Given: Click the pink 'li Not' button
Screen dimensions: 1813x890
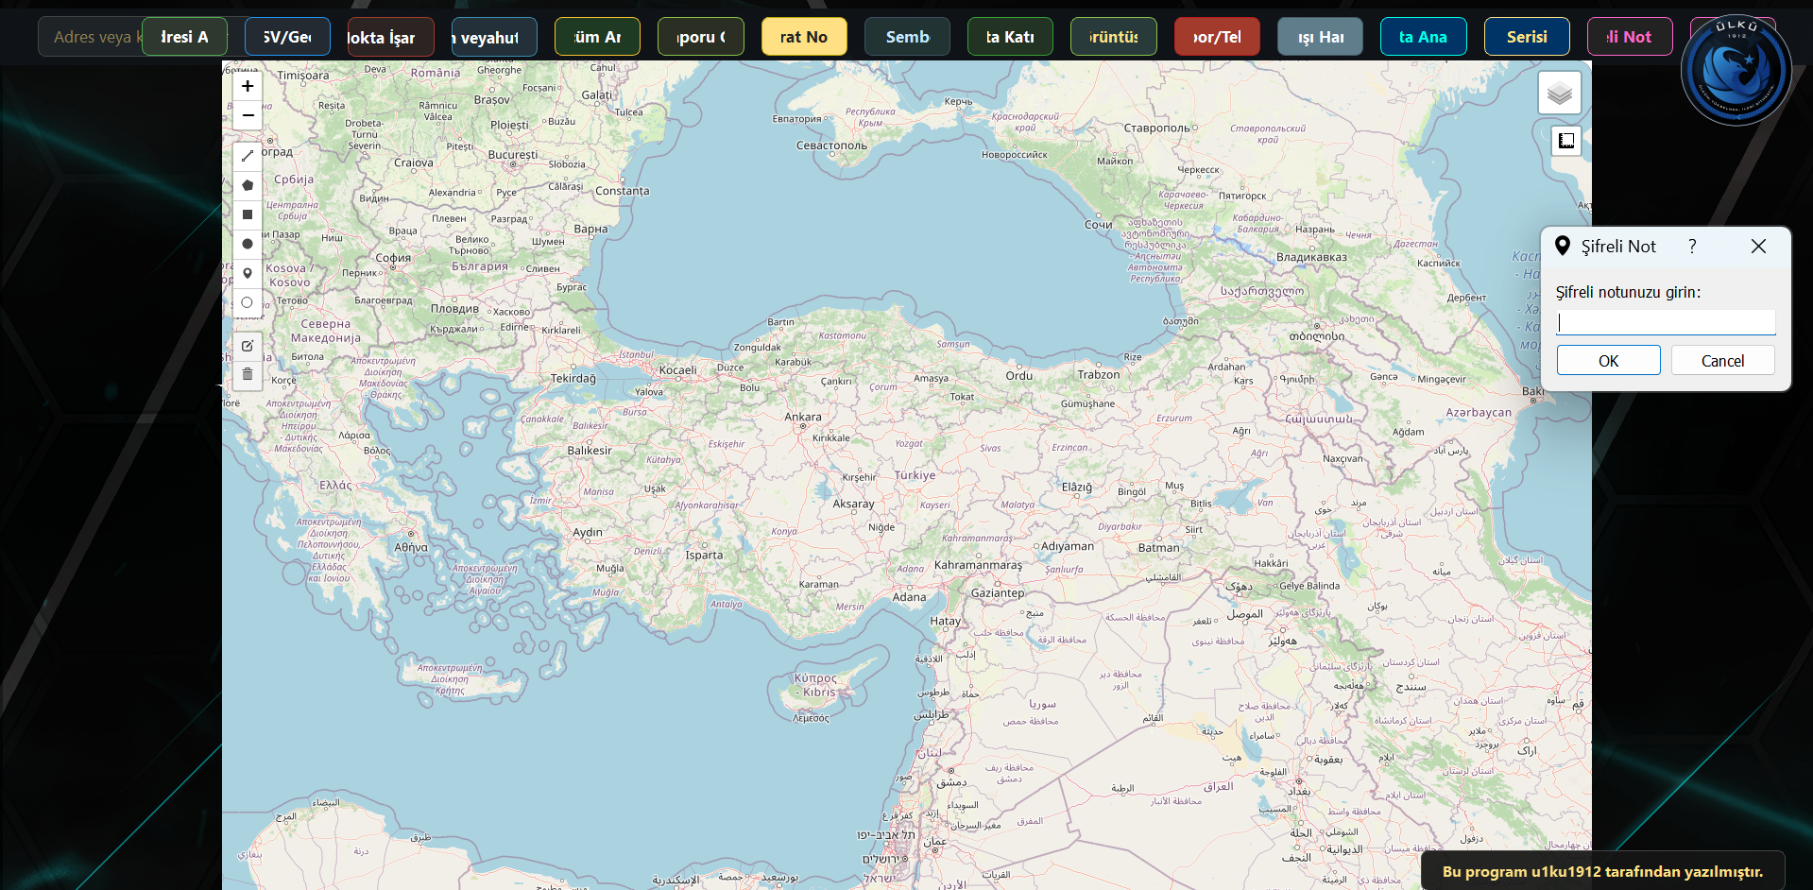Looking at the screenshot, I should point(1630,37).
